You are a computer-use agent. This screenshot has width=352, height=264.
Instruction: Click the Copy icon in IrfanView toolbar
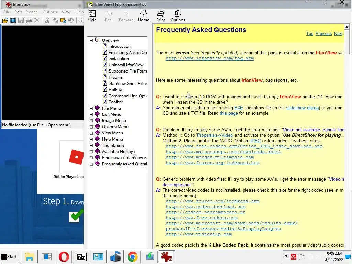(x=55, y=20)
